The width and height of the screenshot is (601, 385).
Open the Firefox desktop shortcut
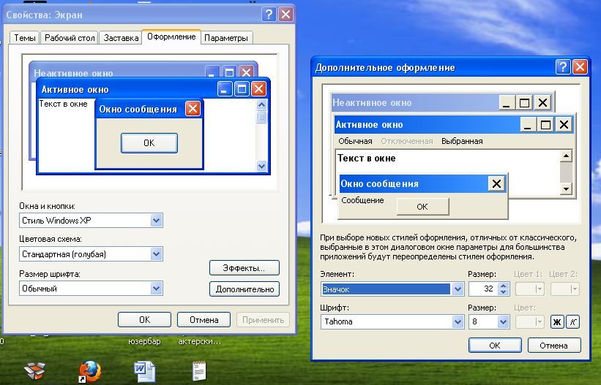(90, 371)
